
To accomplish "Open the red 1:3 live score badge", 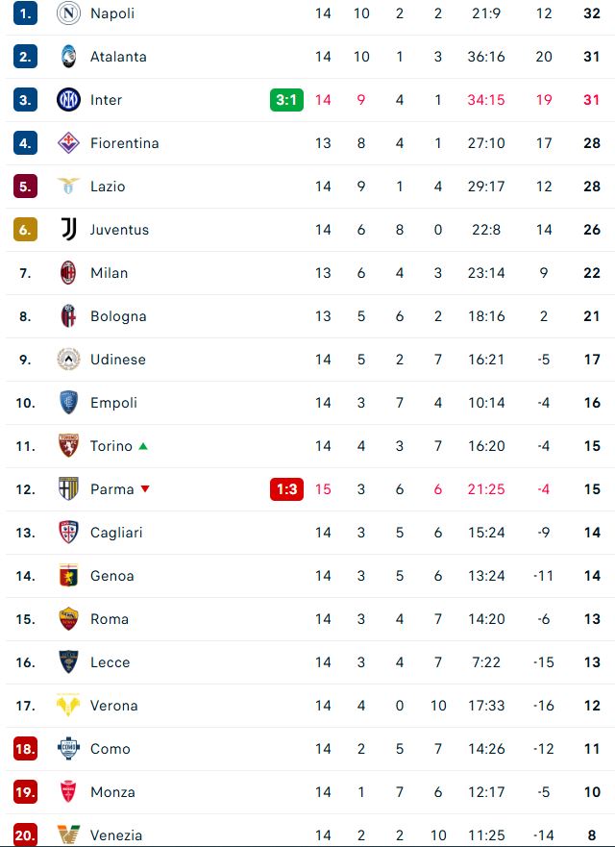I will tap(286, 489).
